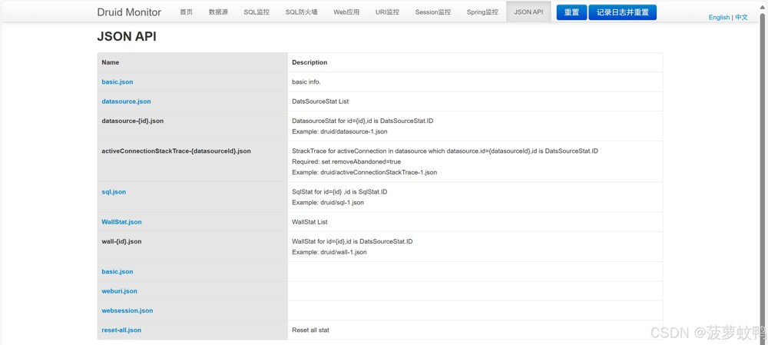The height and width of the screenshot is (345, 768).
Task: Open the Session监控 tab
Action: (433, 12)
